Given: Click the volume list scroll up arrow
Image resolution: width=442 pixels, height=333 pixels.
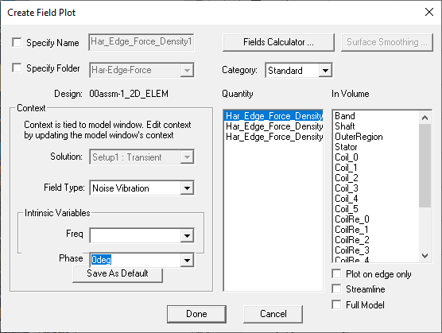Looking at the screenshot, I should click(x=425, y=118).
